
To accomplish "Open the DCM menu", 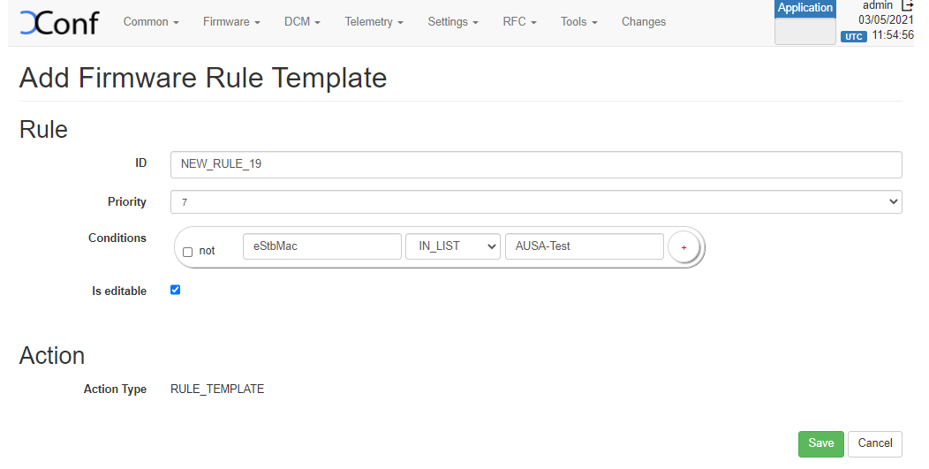I will 302,22.
